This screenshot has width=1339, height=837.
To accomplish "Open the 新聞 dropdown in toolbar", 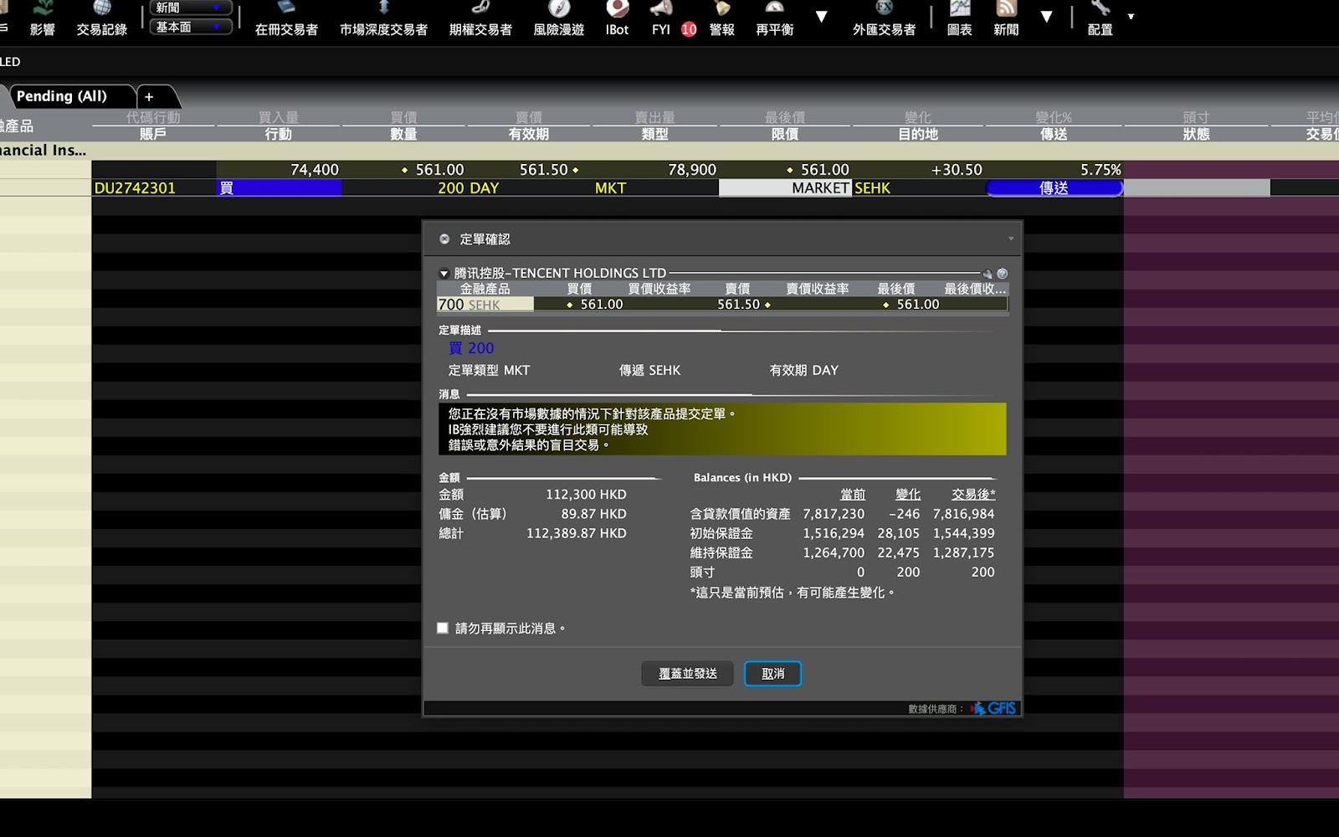I will pyautogui.click(x=191, y=8).
